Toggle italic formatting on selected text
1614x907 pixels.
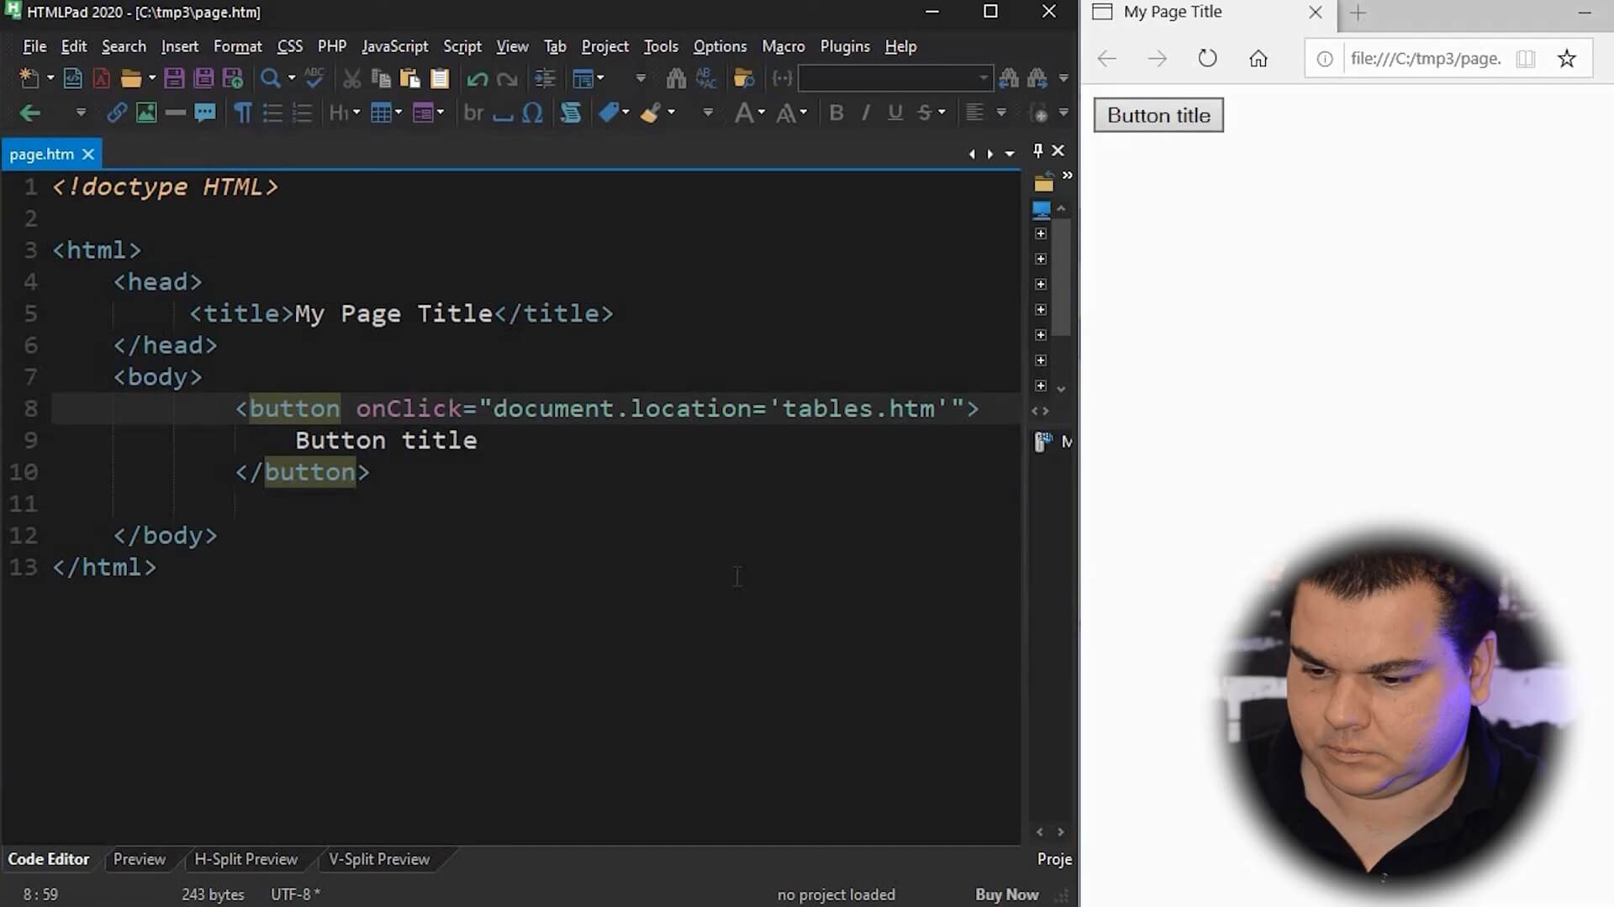point(866,112)
